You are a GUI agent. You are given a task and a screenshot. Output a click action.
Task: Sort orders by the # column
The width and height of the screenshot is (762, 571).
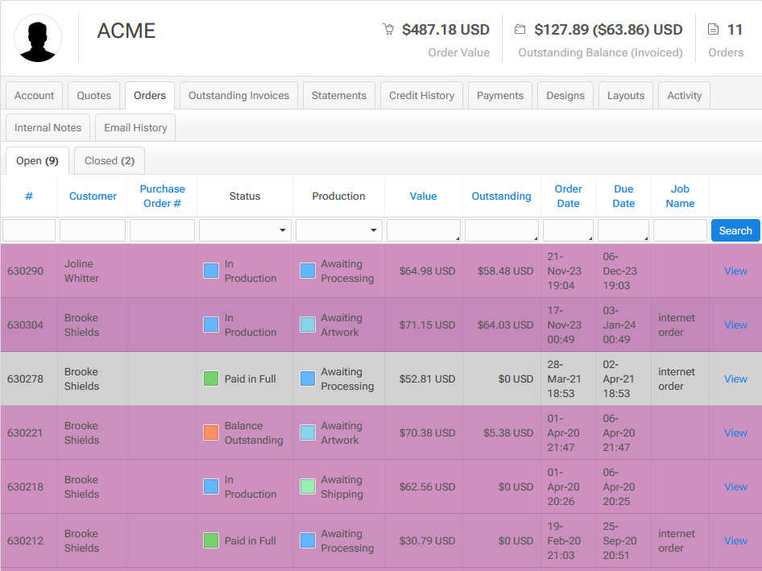pos(29,196)
